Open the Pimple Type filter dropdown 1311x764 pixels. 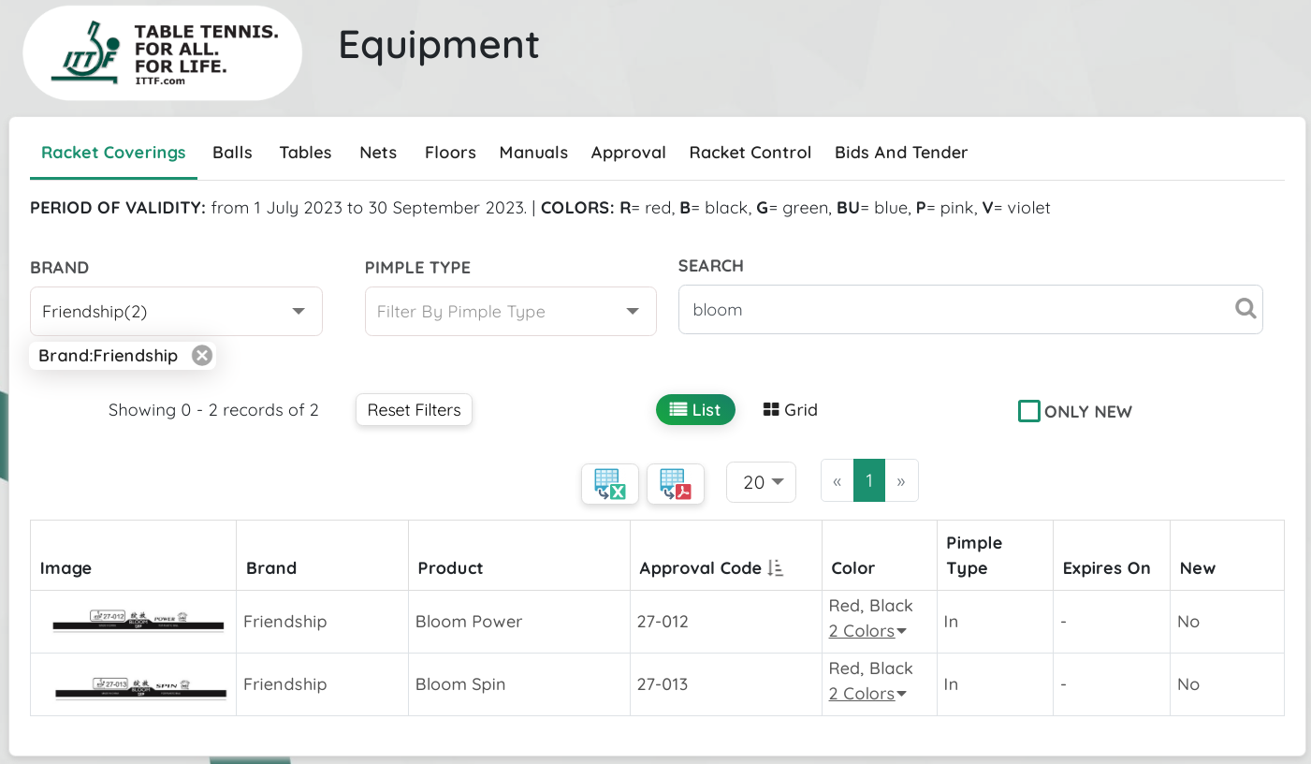[511, 311]
